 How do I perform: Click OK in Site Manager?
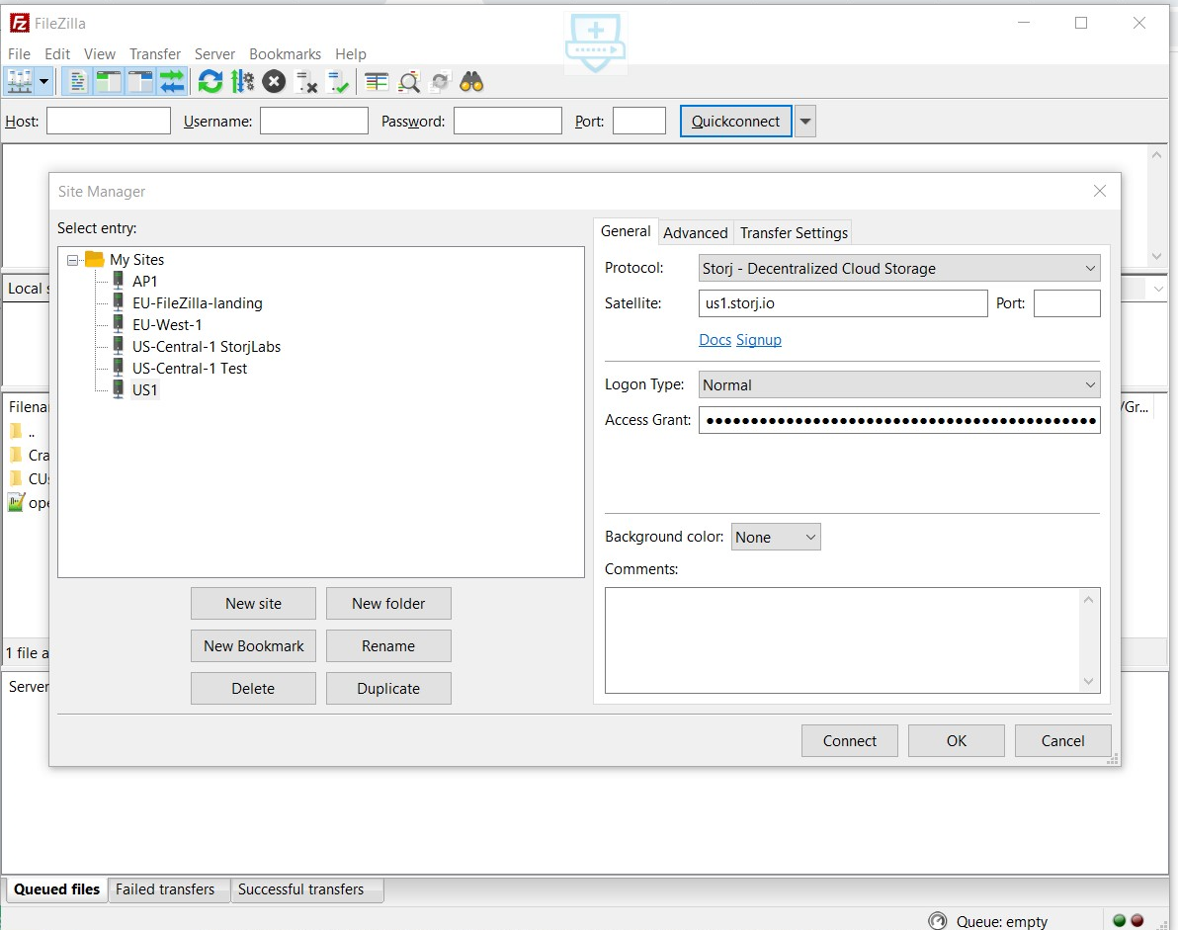coord(957,740)
